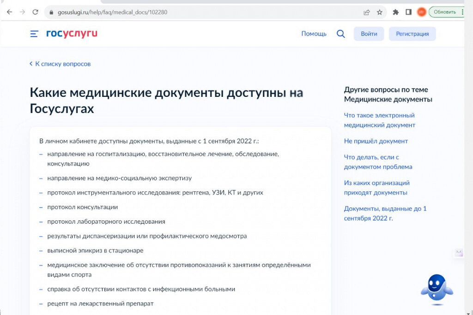Reload the page with the refresh icon
This screenshot has height=315, width=473.
tap(36, 12)
